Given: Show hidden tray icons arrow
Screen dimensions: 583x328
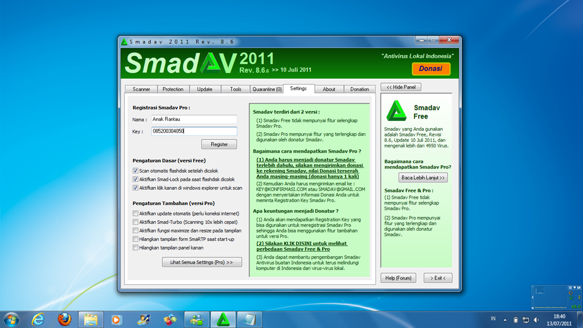Looking at the screenshot, I should pos(505,320).
